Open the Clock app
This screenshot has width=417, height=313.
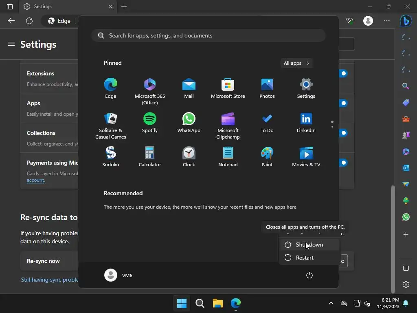[189, 157]
